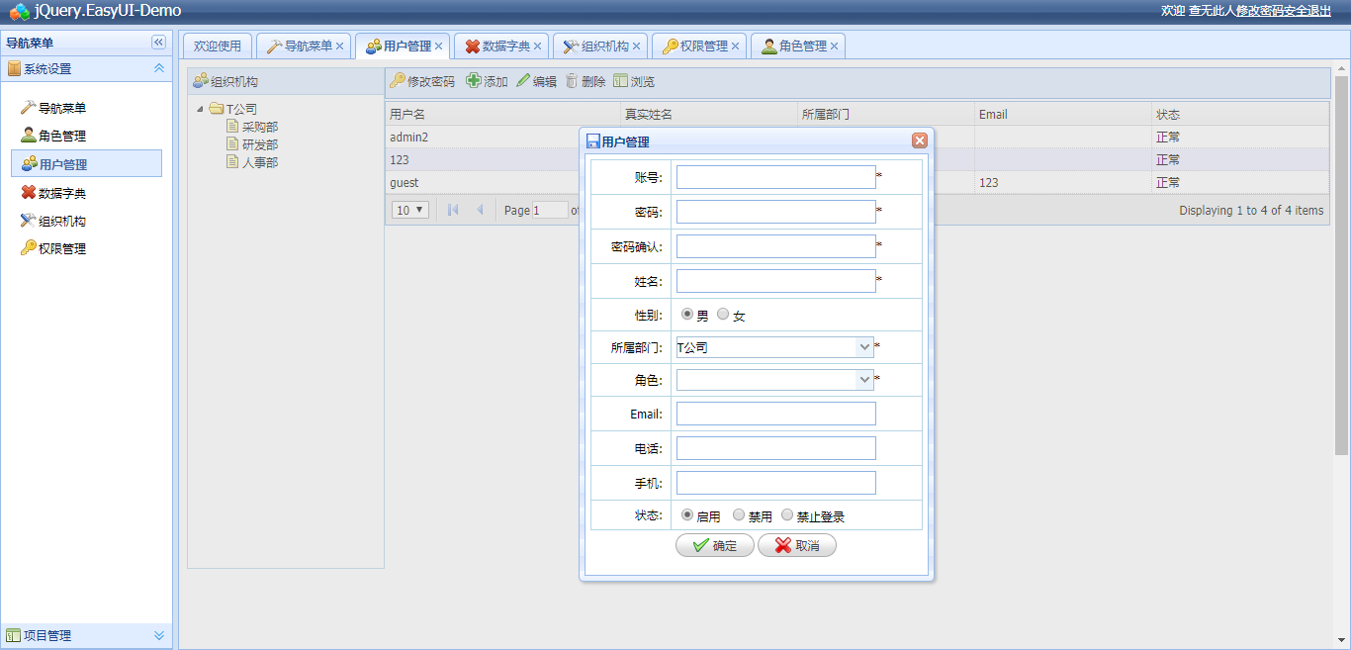Select the guest user row
Viewport: 1351px width, 650px height.
click(856, 182)
